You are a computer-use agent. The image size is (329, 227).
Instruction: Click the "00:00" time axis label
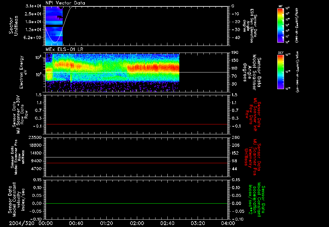[46, 223]
